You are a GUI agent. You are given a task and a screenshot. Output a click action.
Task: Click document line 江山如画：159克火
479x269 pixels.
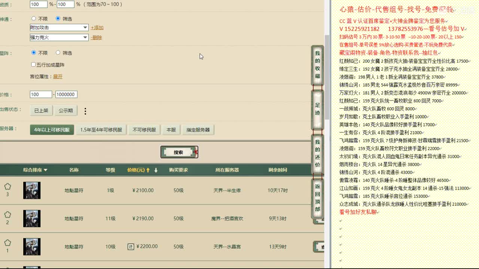pos(404,188)
